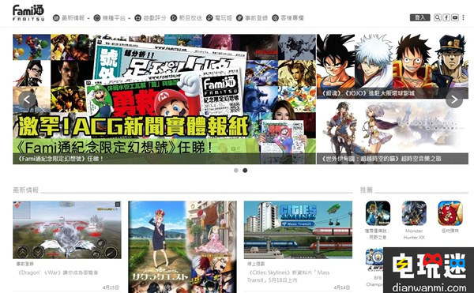Show previous carousel slide with left arrow
Image resolution: width=474 pixels, height=293 pixels.
pos(27,100)
